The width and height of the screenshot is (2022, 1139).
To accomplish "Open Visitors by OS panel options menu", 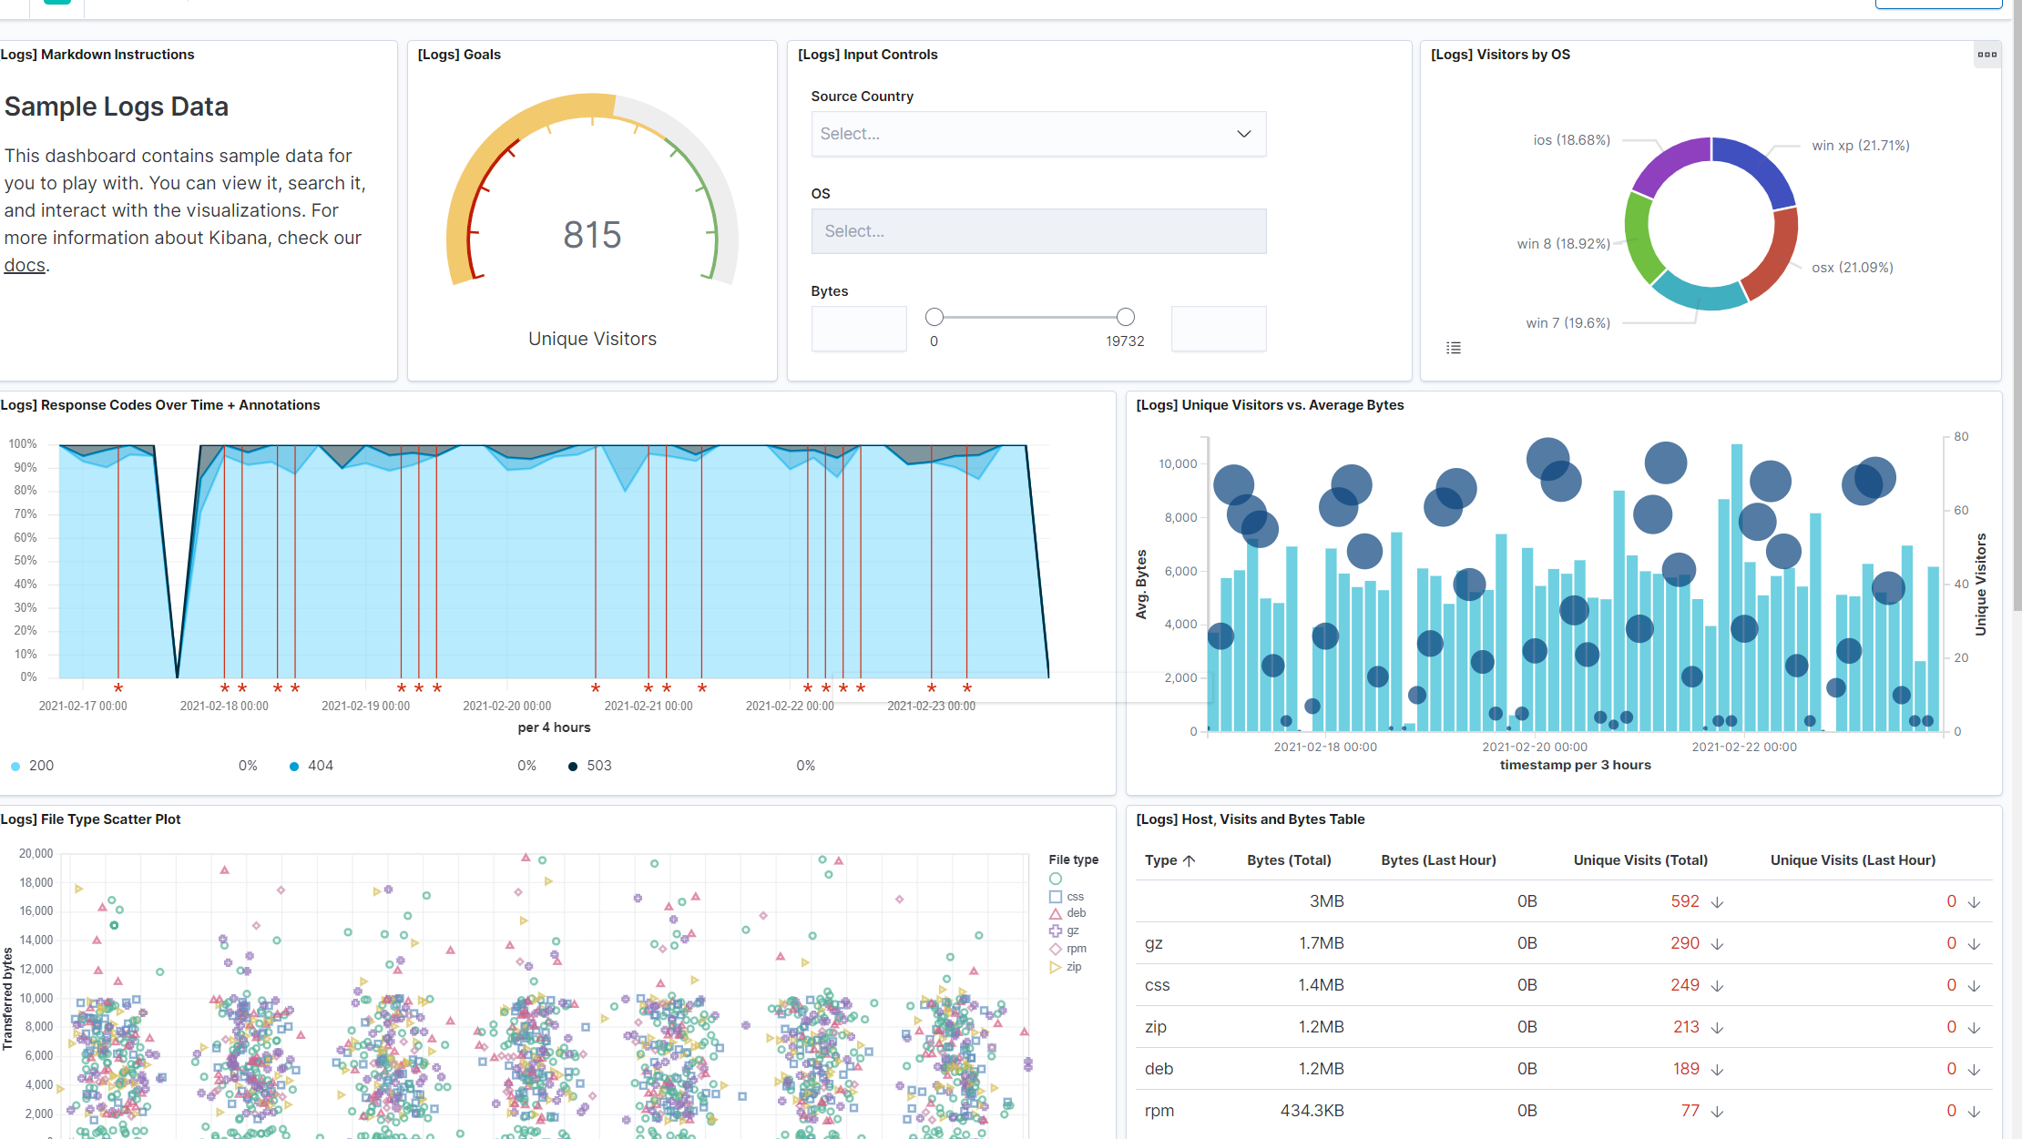I will tap(1986, 55).
